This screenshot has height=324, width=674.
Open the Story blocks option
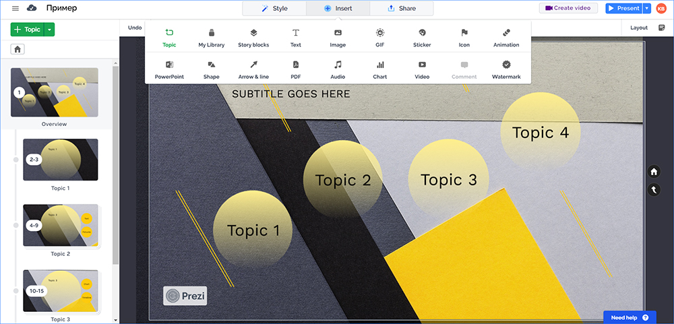click(x=253, y=37)
